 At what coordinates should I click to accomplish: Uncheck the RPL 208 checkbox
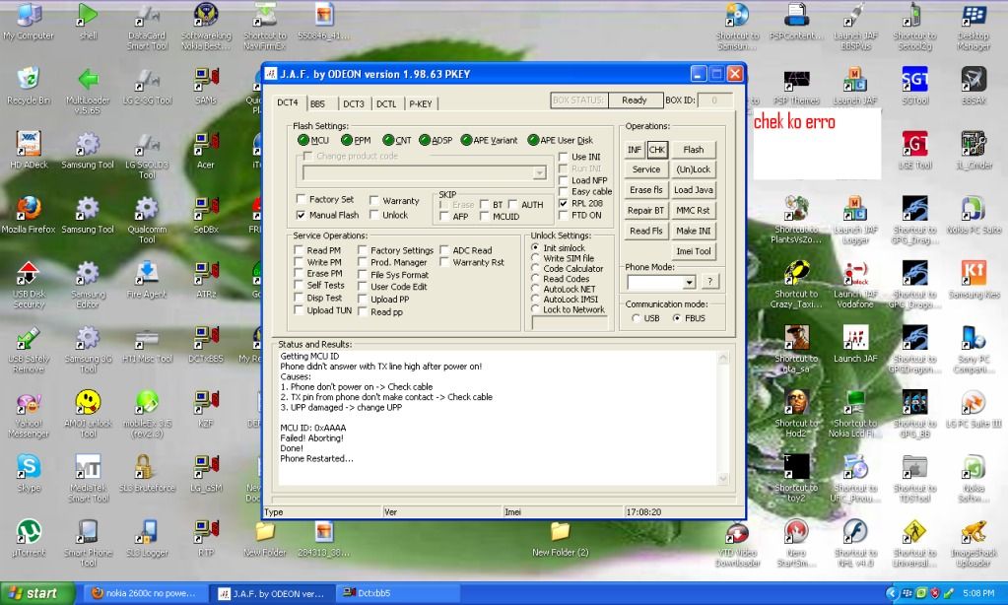[x=564, y=203]
